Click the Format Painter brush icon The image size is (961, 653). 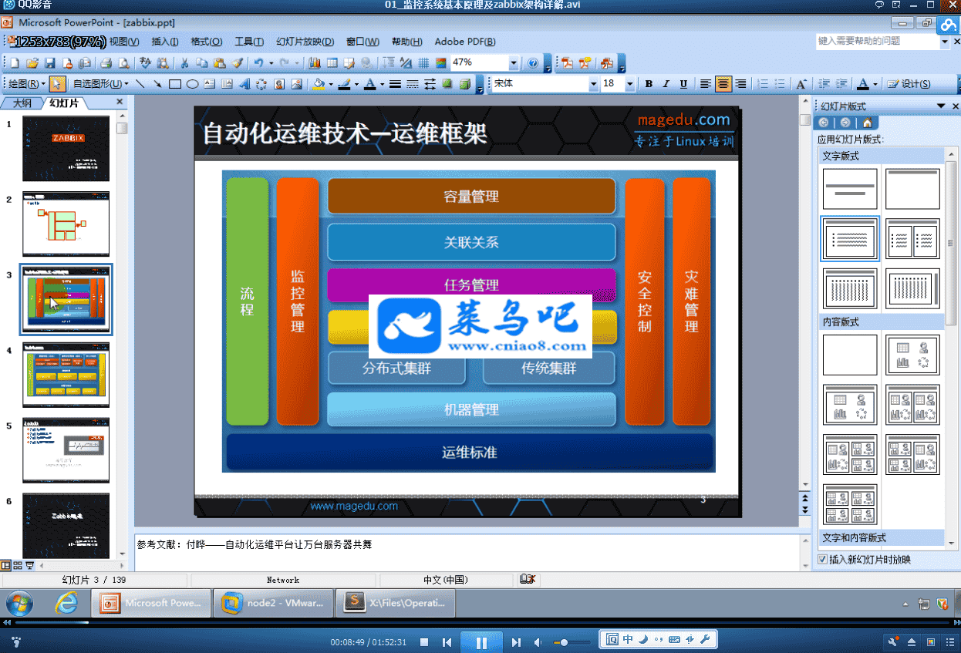[x=237, y=63]
